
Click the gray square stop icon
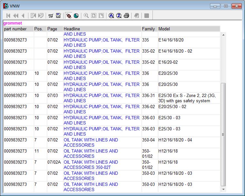tap(147, 16)
